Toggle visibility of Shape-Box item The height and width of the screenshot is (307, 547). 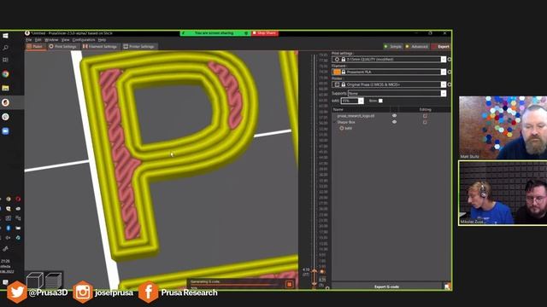394,122
